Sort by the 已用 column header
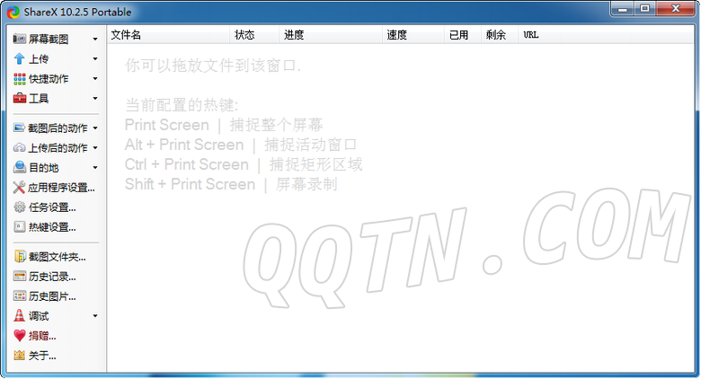701x379 pixels. (x=462, y=35)
